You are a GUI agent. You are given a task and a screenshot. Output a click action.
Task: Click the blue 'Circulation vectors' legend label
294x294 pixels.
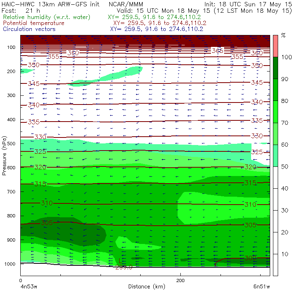[x=29, y=29]
